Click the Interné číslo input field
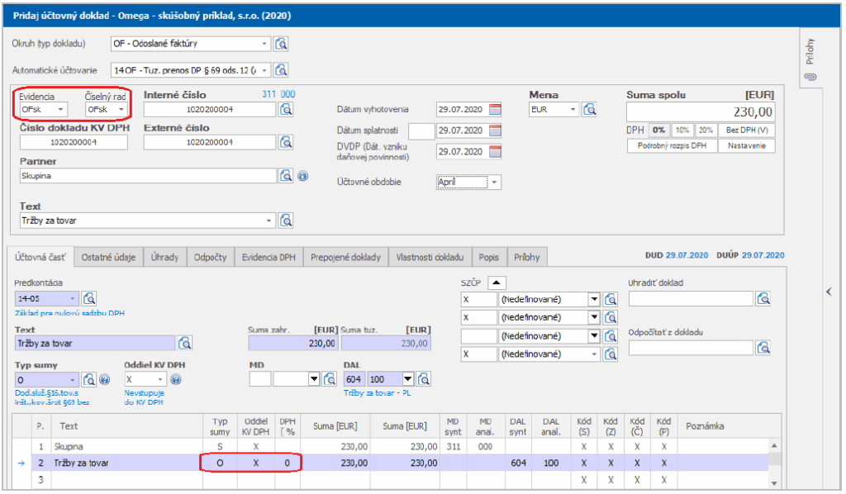 209,110
